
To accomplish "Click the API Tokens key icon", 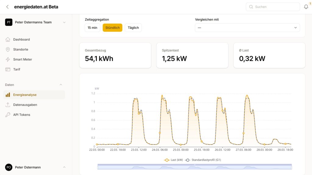I will (8, 115).
